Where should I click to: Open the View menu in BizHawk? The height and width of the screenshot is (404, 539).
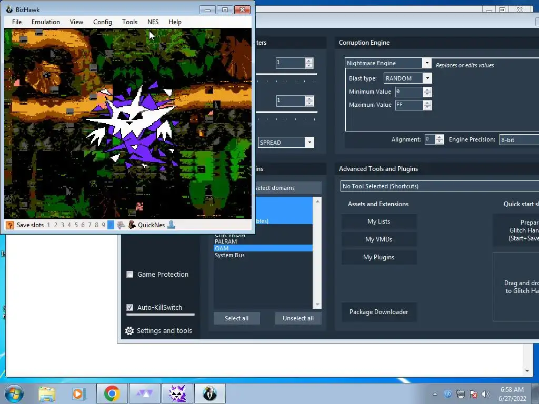tap(76, 22)
